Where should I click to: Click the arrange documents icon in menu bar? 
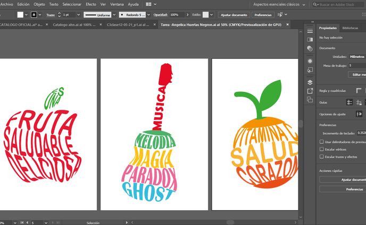(x=148, y=4)
